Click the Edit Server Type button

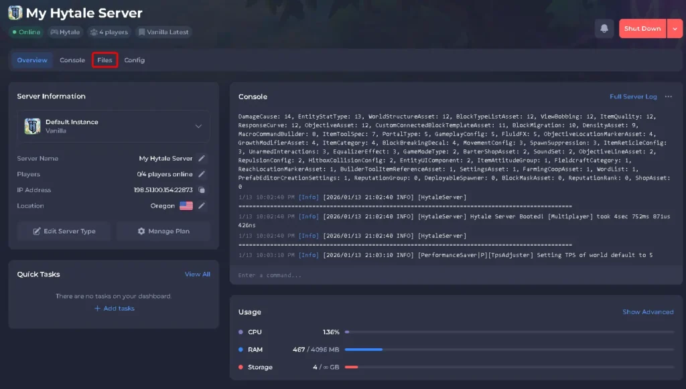pos(64,231)
